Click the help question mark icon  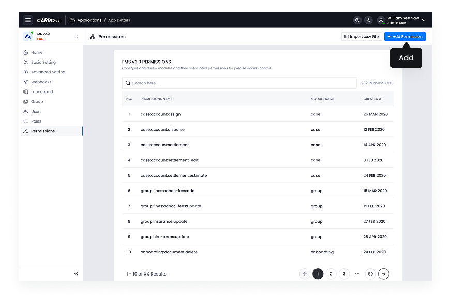click(x=357, y=20)
